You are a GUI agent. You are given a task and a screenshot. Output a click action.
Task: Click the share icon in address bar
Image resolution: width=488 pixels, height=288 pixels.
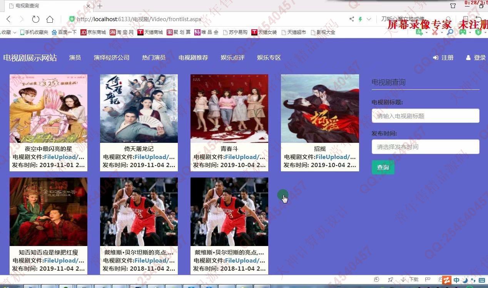(x=351, y=19)
